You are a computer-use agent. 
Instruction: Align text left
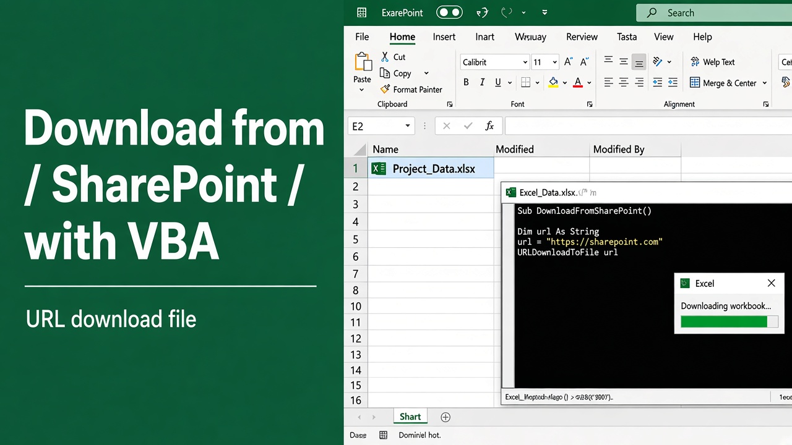608,82
